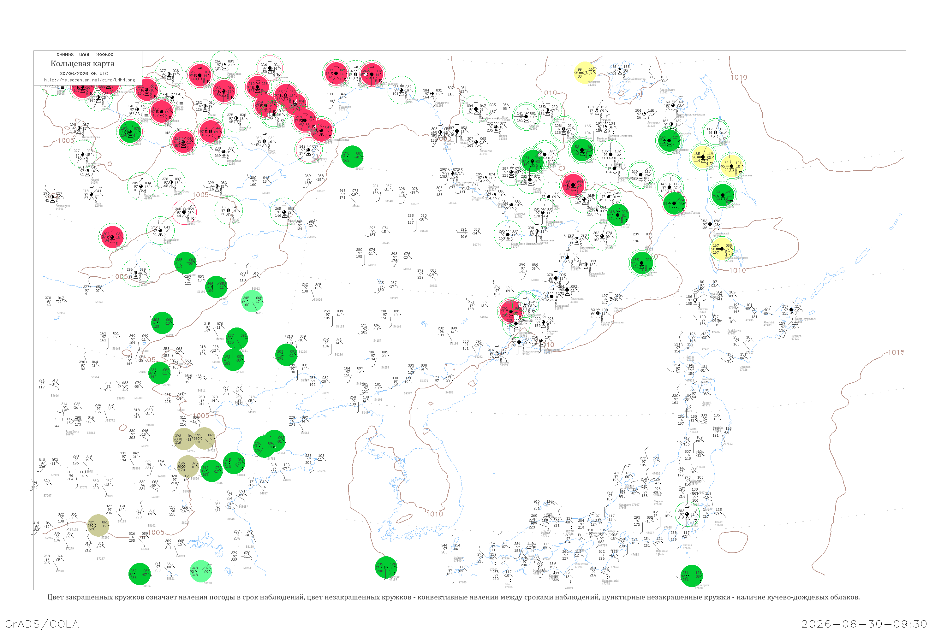Click the light green station circle 58238

tap(200, 571)
